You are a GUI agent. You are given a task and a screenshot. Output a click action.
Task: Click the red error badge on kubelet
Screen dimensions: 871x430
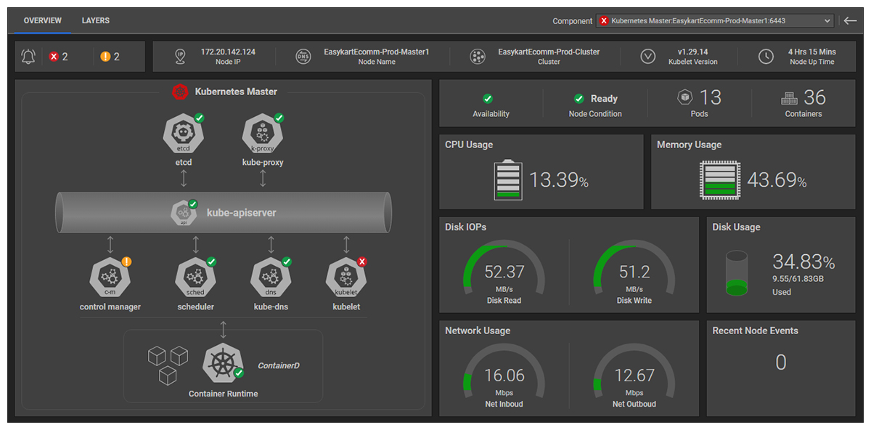(361, 261)
